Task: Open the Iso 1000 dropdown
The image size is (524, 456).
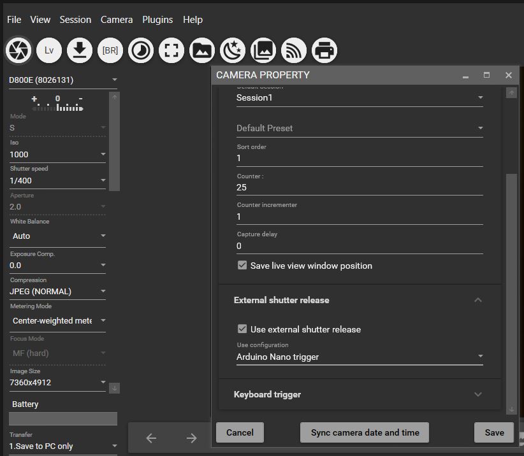Action: pyautogui.click(x=57, y=154)
